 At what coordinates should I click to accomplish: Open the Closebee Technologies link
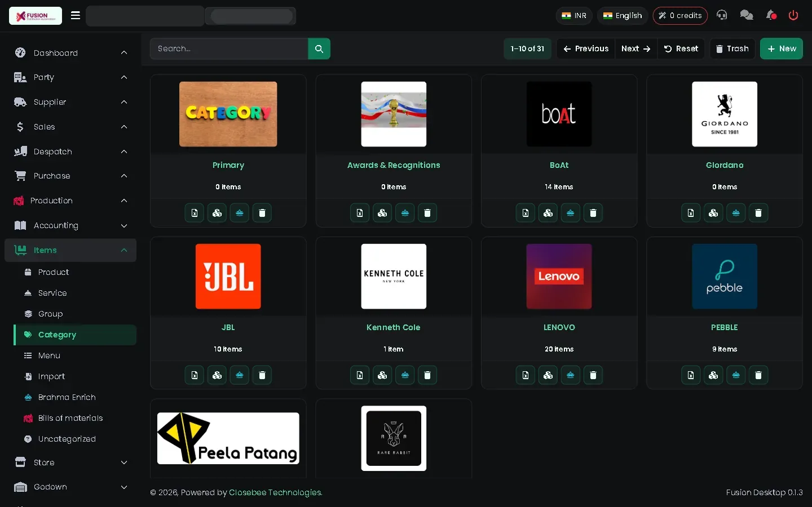(x=275, y=492)
